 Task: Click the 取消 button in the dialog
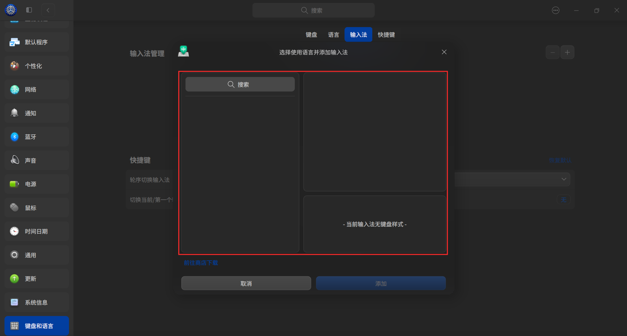tap(246, 283)
